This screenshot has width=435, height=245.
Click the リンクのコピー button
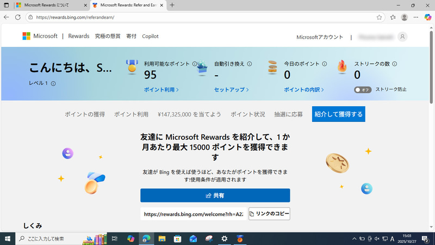tap(269, 213)
